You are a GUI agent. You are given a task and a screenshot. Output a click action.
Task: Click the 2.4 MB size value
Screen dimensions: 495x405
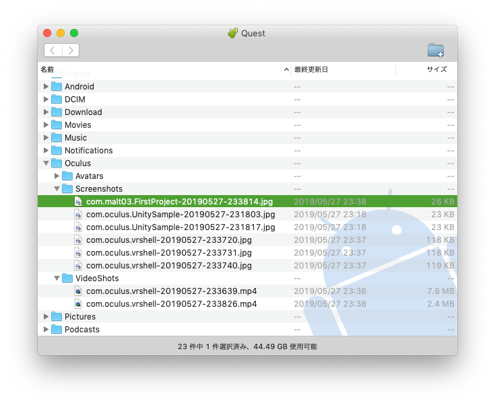pos(440,303)
